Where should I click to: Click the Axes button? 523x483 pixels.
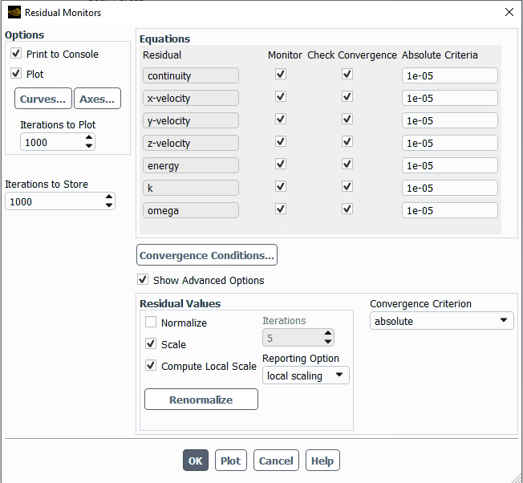97,99
